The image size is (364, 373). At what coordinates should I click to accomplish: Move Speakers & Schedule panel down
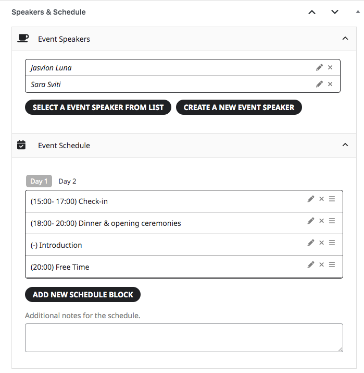pos(335,12)
